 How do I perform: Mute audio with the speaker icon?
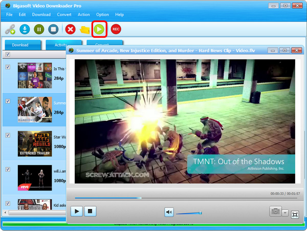pos(169,212)
